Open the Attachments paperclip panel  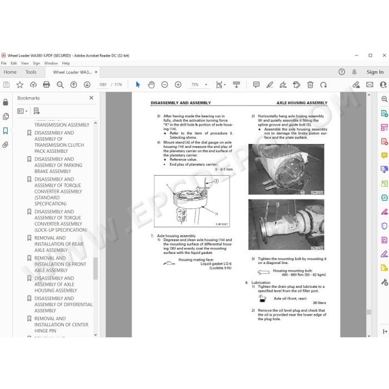(6, 144)
